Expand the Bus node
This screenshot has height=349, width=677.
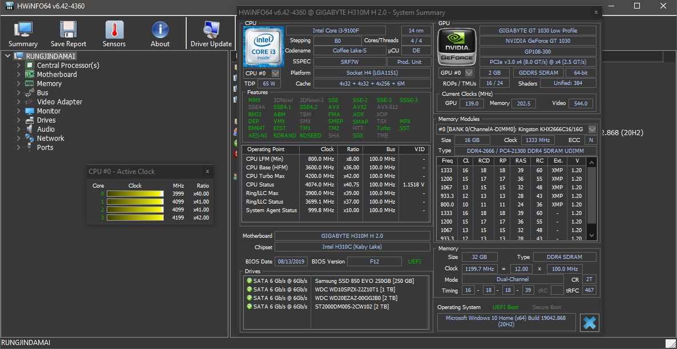click(19, 93)
